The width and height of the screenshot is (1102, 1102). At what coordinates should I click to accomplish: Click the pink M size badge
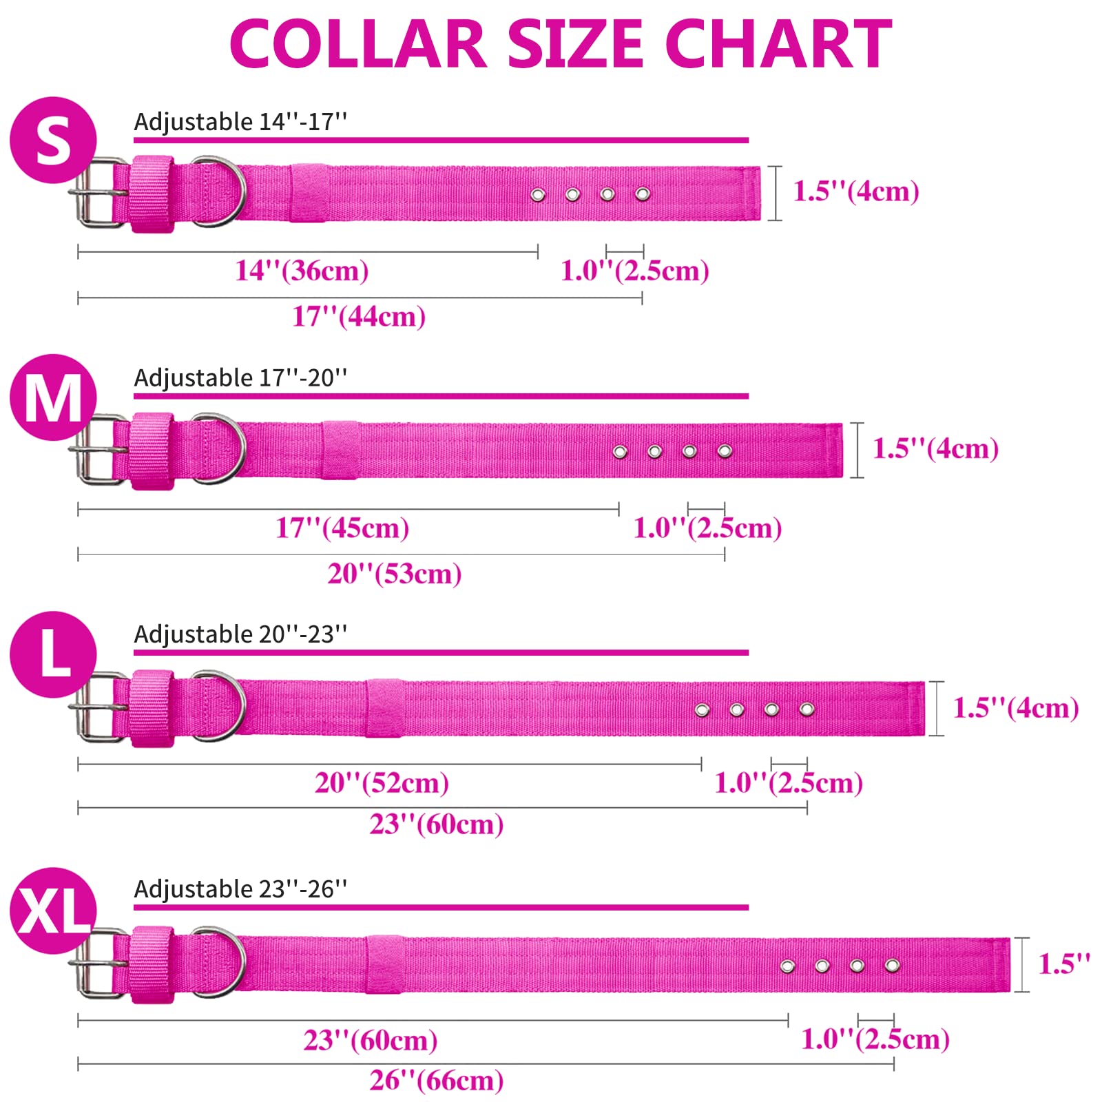pyautogui.click(x=53, y=397)
